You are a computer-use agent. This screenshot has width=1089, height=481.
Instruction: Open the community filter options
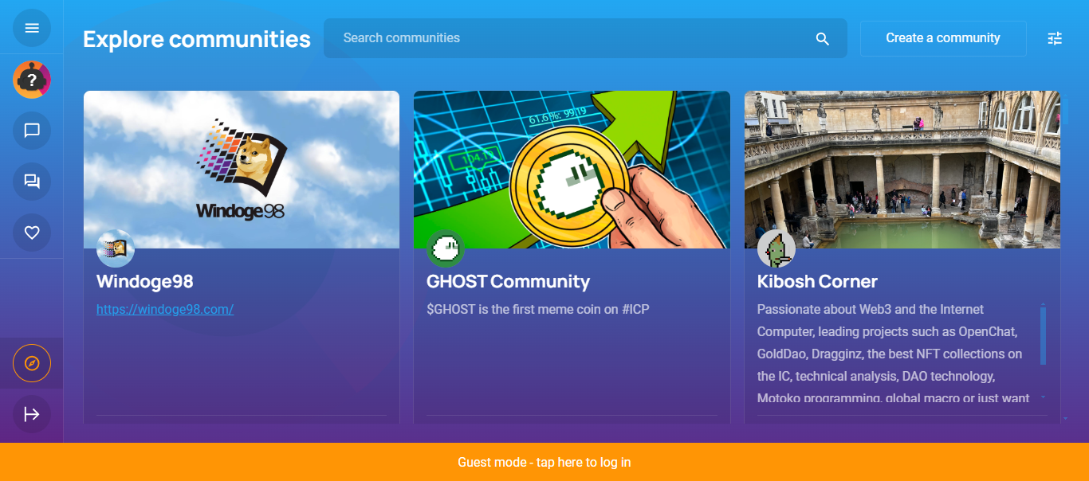(x=1054, y=37)
